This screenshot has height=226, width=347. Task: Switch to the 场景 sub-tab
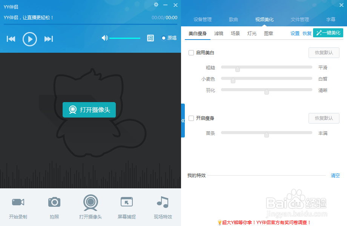pos(235,34)
